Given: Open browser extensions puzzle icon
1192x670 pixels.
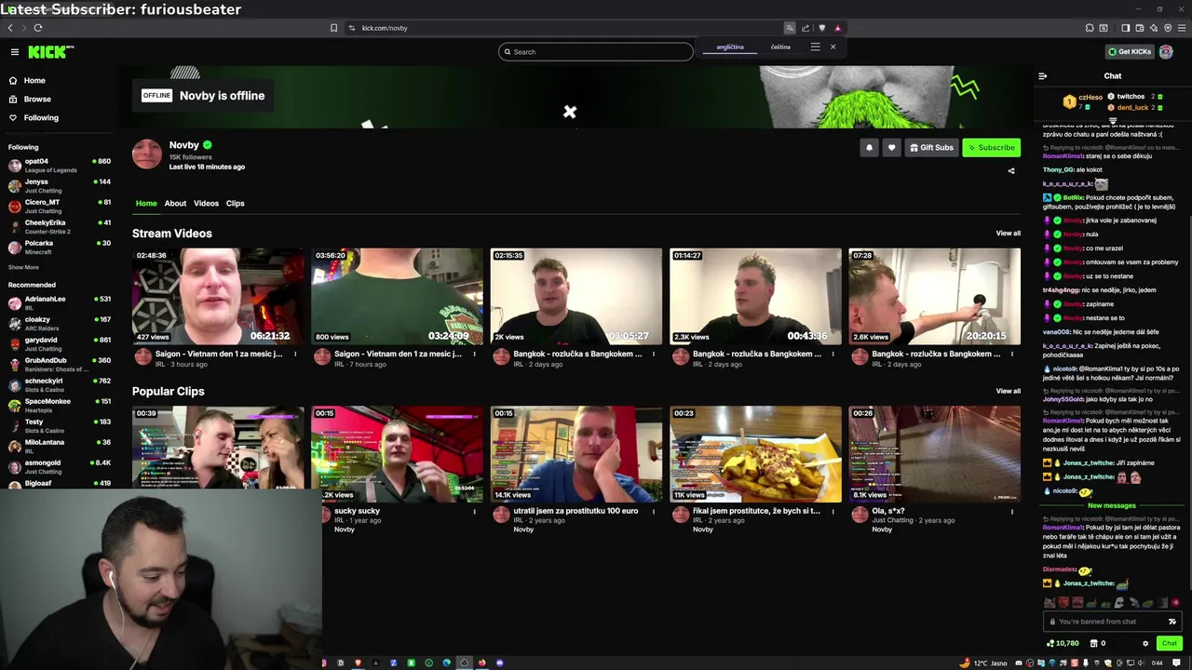Looking at the screenshot, I should click(1090, 28).
